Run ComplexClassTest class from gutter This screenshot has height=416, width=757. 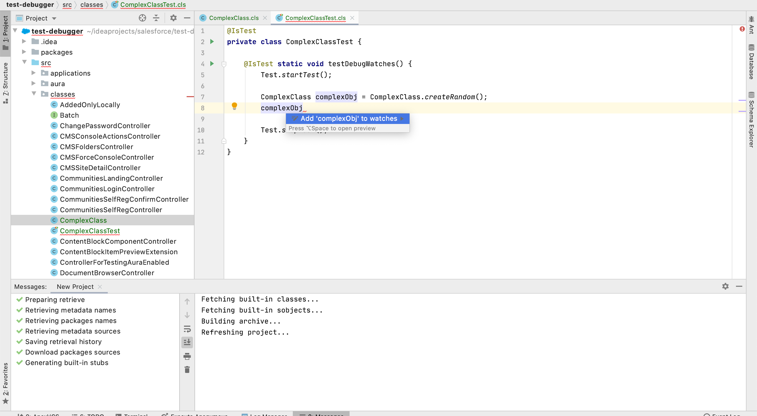pyautogui.click(x=212, y=42)
